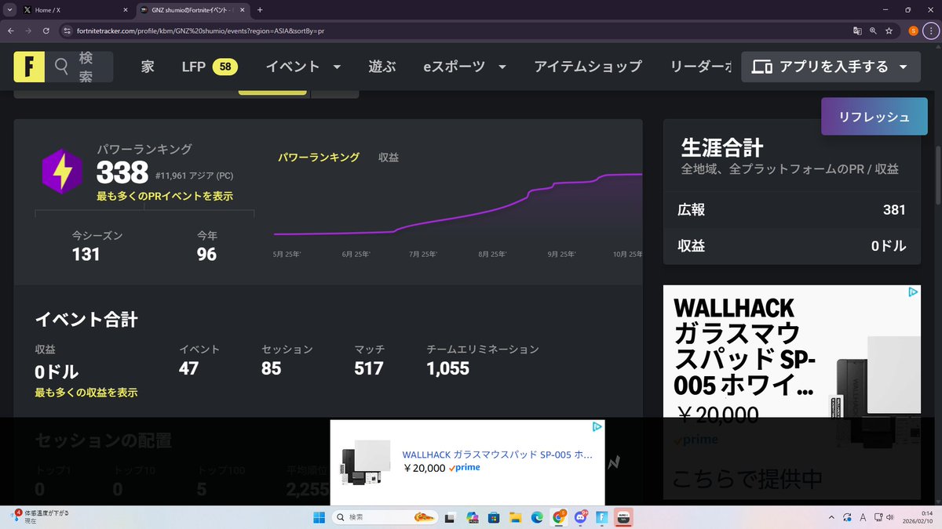Open the Windows Start menu
Image resolution: width=942 pixels, height=529 pixels.
coord(319,517)
